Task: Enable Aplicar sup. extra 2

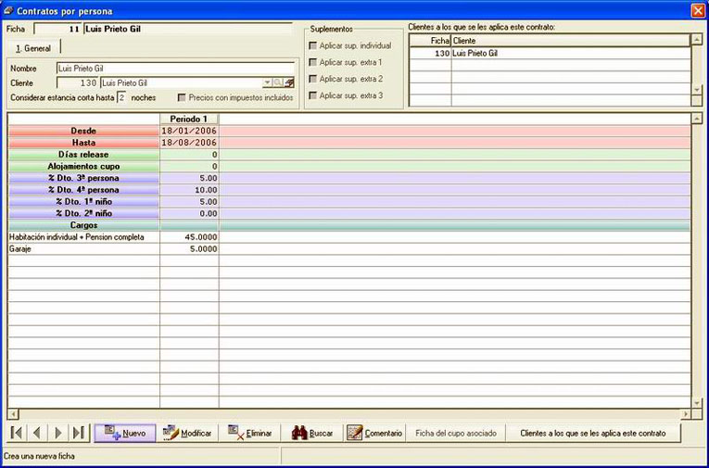Action: (x=312, y=79)
